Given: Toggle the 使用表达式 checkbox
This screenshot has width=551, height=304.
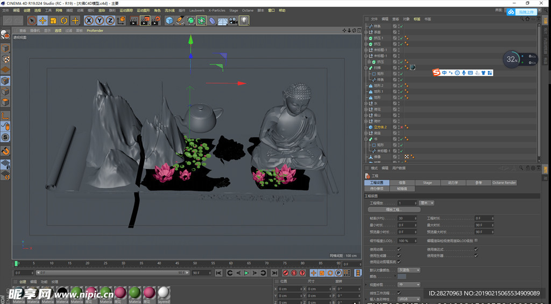Looking at the screenshot, I should pyautogui.click(x=476, y=250).
